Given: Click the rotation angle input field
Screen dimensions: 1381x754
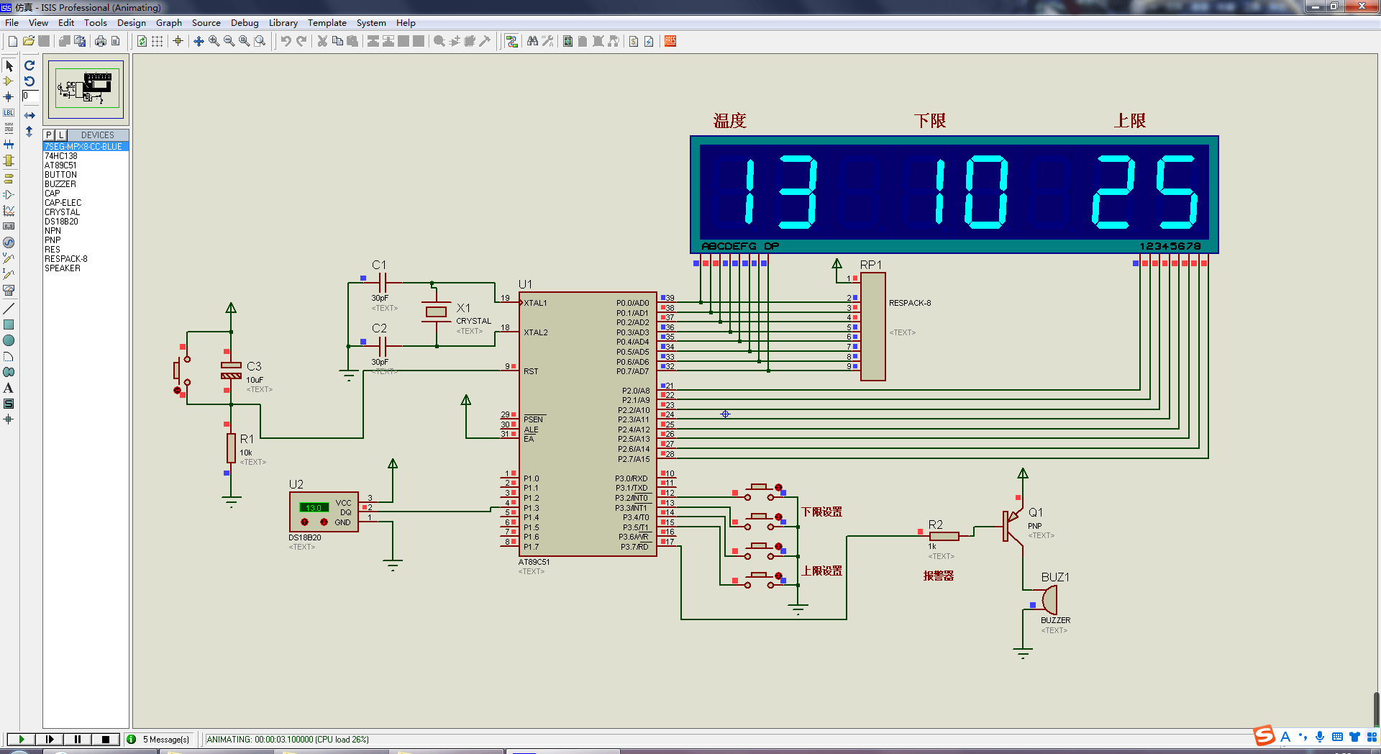Looking at the screenshot, I should coord(30,96).
